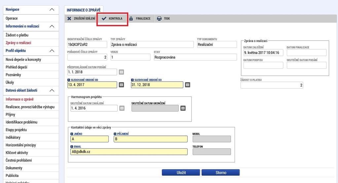338x183 pixels.
Task: Click the Tisk printer icon
Action: (x=159, y=18)
